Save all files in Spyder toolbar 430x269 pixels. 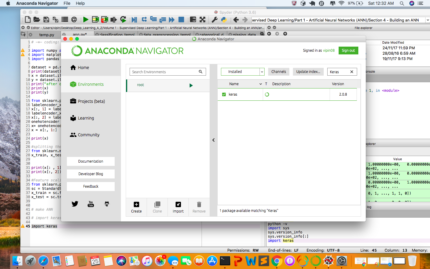(x=56, y=20)
